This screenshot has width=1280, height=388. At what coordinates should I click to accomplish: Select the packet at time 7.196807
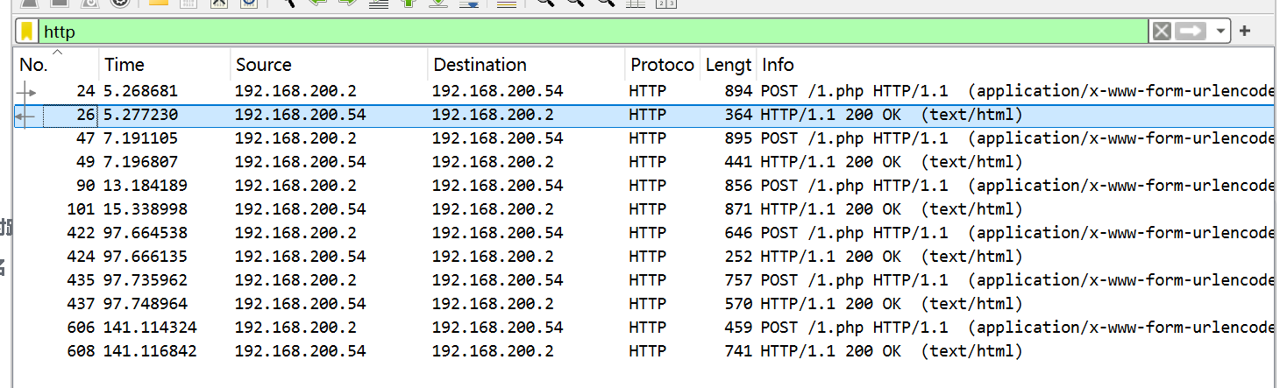(x=644, y=162)
